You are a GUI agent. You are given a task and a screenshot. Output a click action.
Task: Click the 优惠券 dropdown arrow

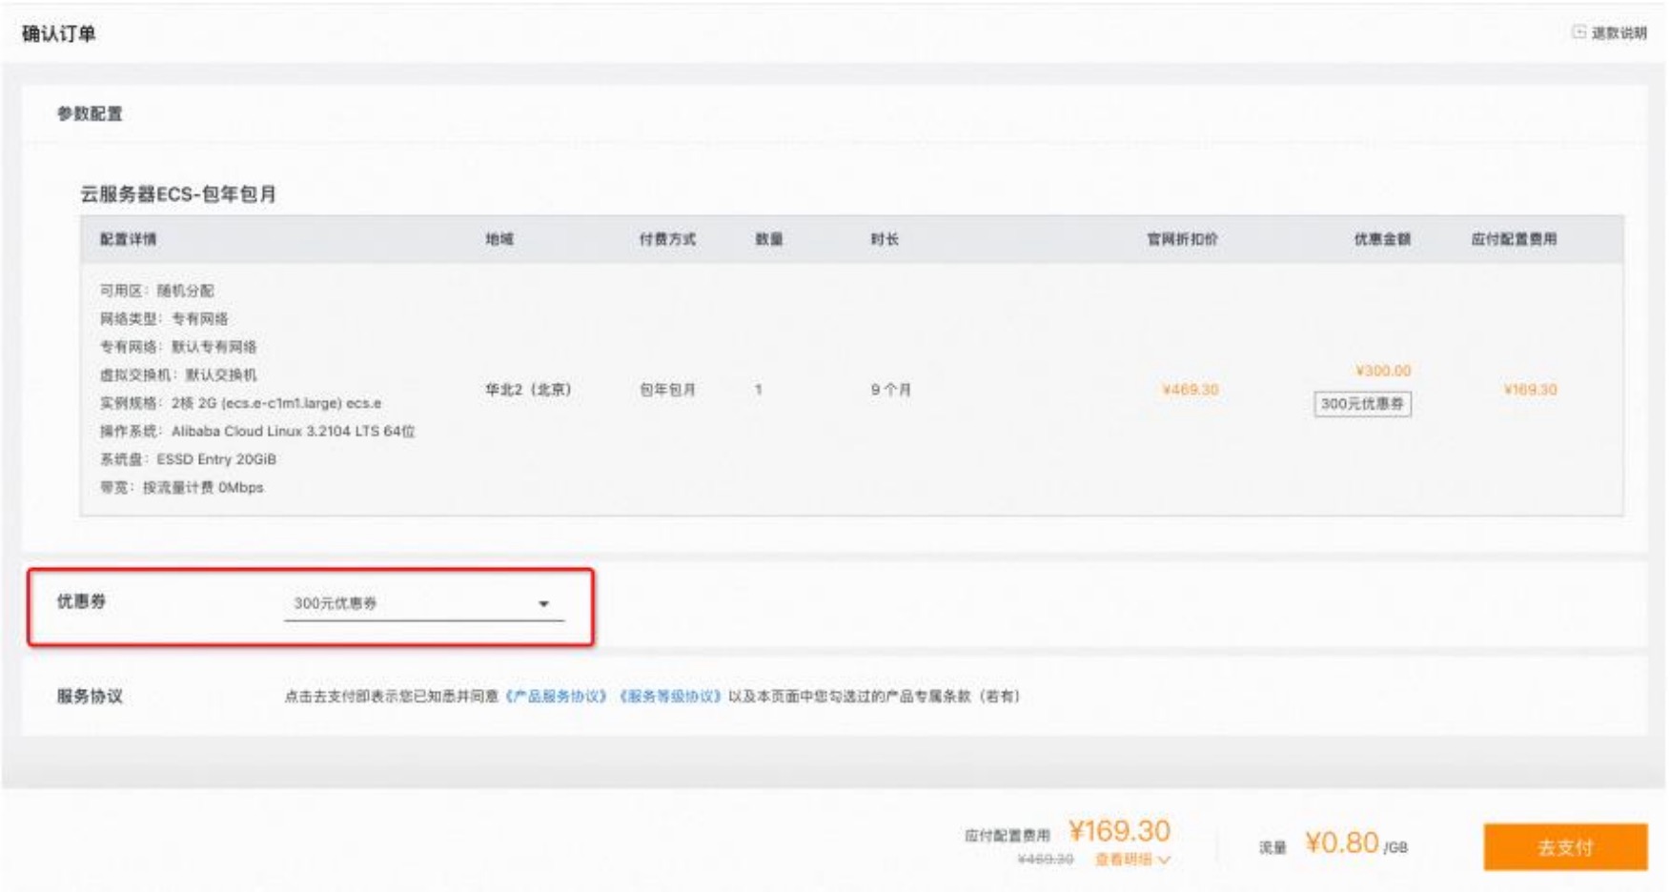click(543, 604)
